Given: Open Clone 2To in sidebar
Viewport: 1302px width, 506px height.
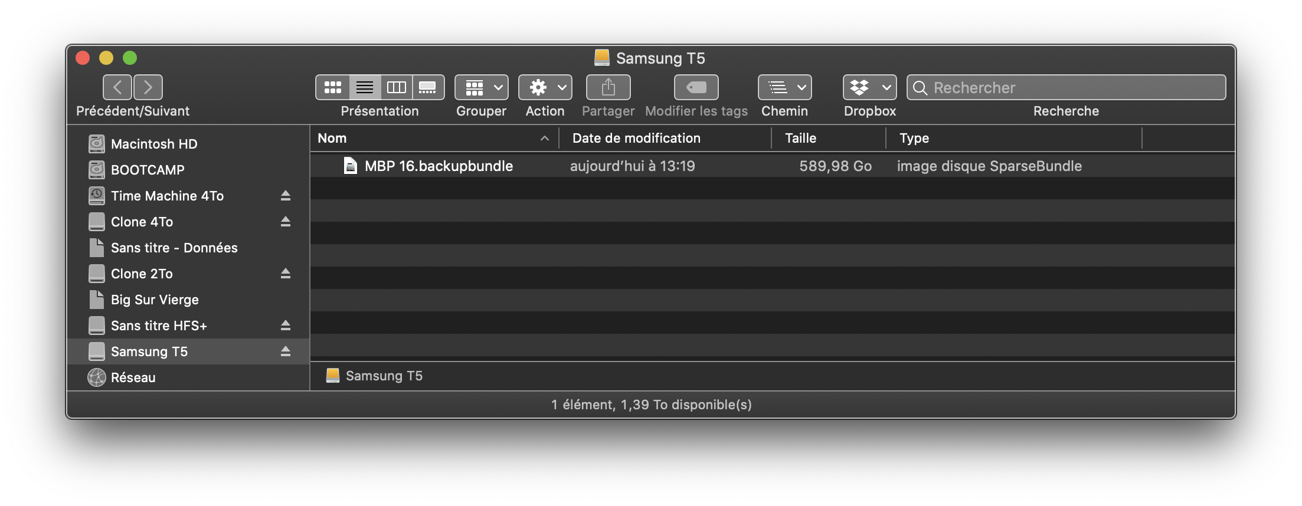Looking at the screenshot, I should pyautogui.click(x=189, y=274).
